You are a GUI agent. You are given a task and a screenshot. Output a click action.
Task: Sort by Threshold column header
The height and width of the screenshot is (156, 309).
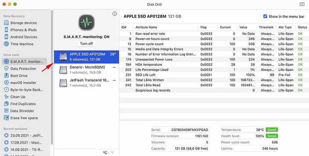(x=266, y=27)
